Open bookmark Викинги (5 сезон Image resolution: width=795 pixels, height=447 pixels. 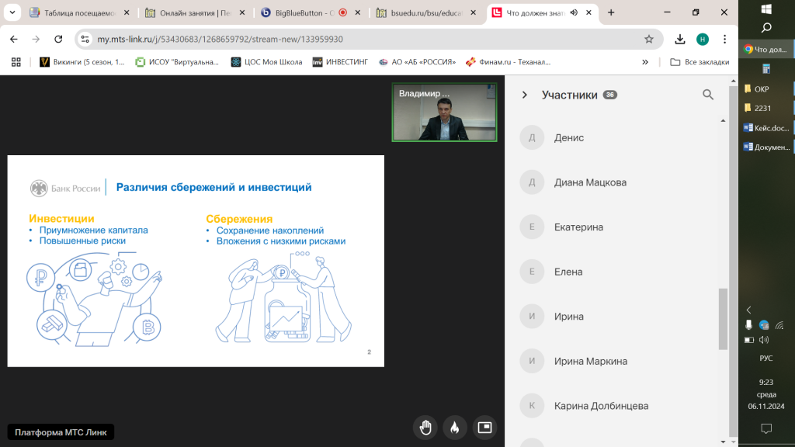pyautogui.click(x=82, y=62)
